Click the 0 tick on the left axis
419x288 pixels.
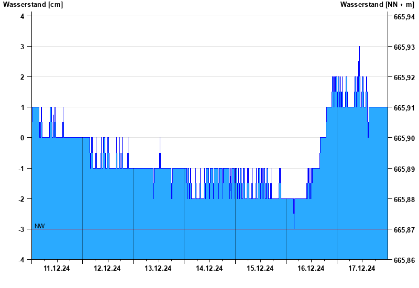click(22, 138)
